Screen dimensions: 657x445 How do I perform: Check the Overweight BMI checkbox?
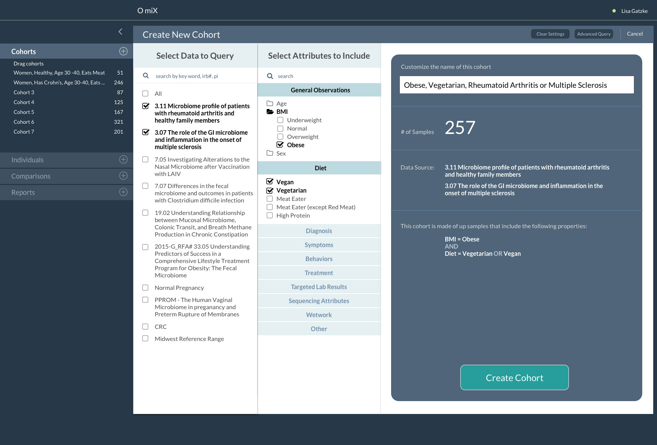(280, 137)
